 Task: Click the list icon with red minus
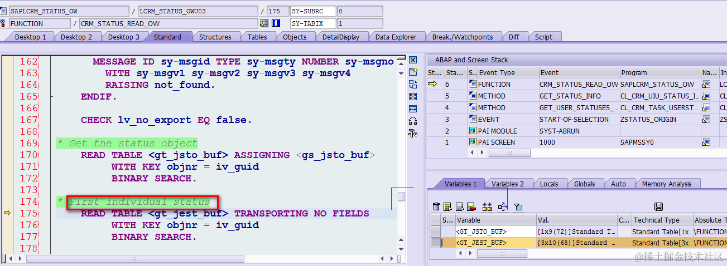471,207
